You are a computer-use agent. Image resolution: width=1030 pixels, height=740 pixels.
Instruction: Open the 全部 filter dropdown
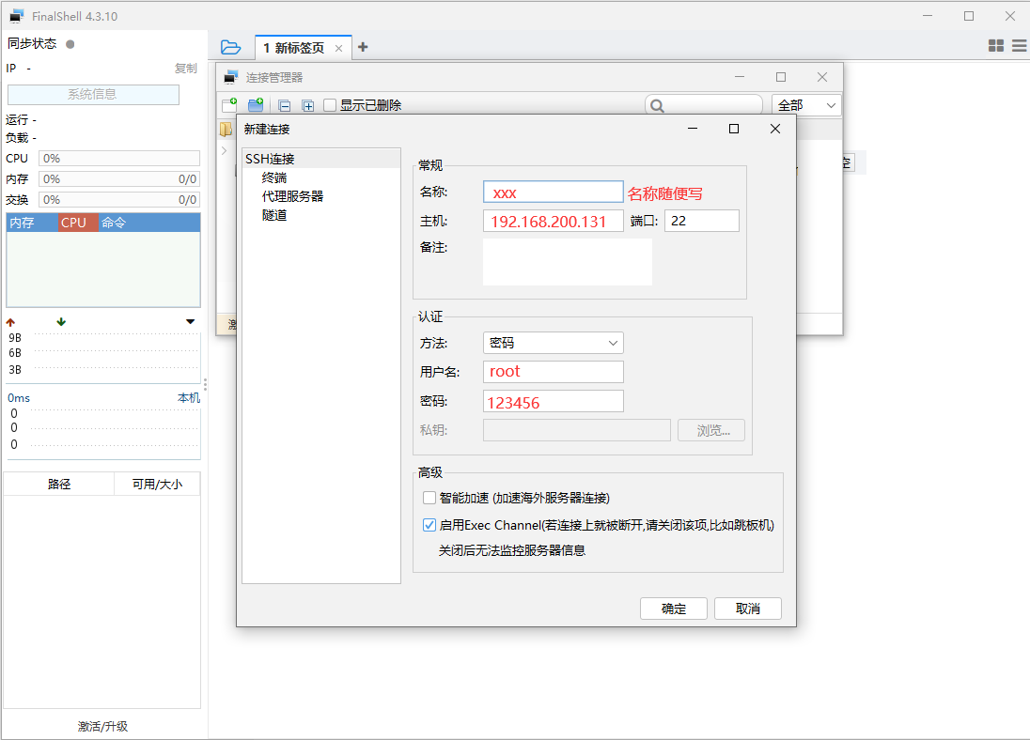click(x=806, y=105)
